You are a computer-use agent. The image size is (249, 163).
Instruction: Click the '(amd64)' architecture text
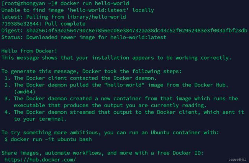coord(25,92)
